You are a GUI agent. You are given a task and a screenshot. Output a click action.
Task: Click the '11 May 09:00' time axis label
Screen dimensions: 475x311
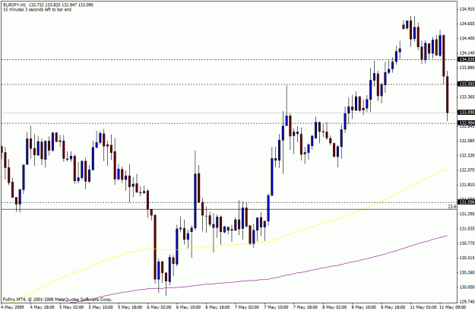[453, 307]
